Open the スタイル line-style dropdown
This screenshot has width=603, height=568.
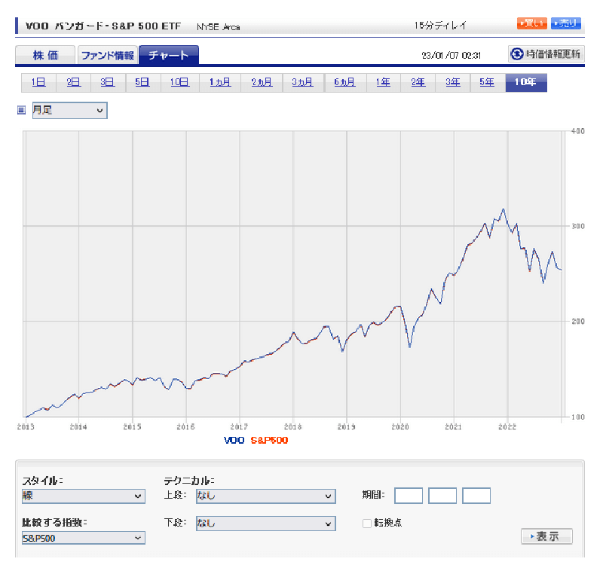[x=84, y=496]
